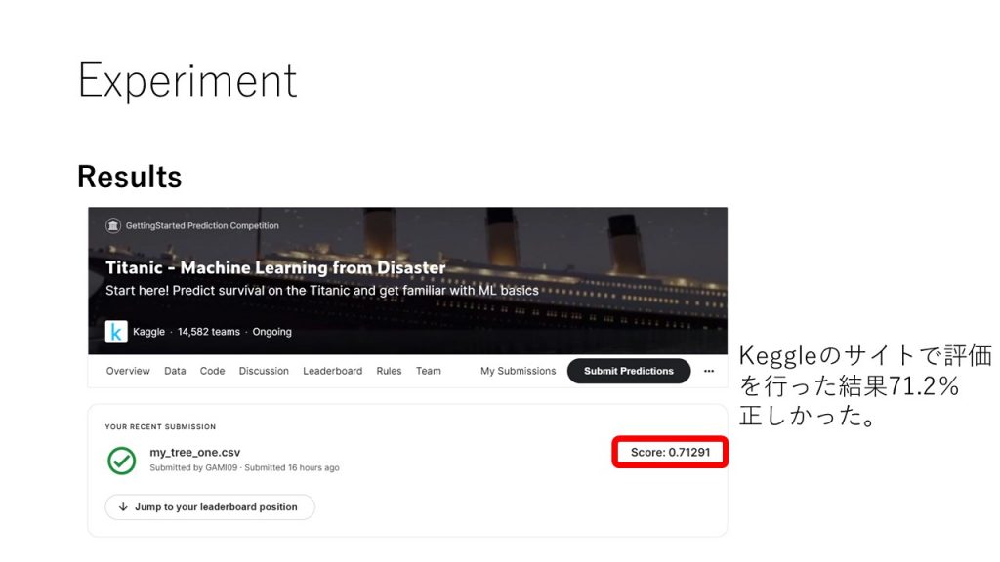Click the Titanic competition title
The image size is (1000, 562).
275,267
